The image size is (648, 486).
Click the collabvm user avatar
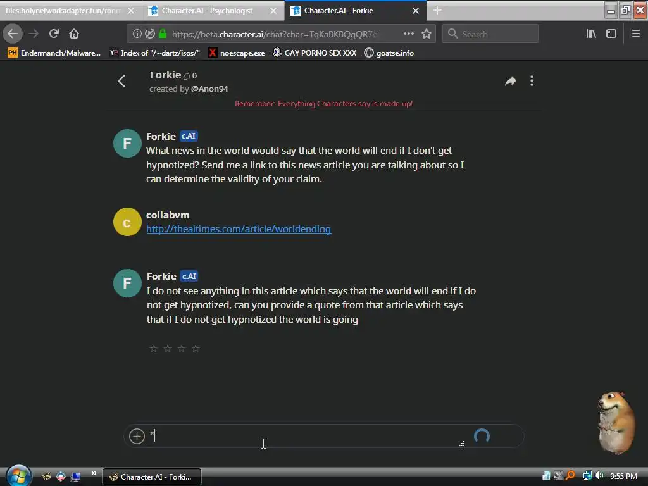pyautogui.click(x=127, y=222)
